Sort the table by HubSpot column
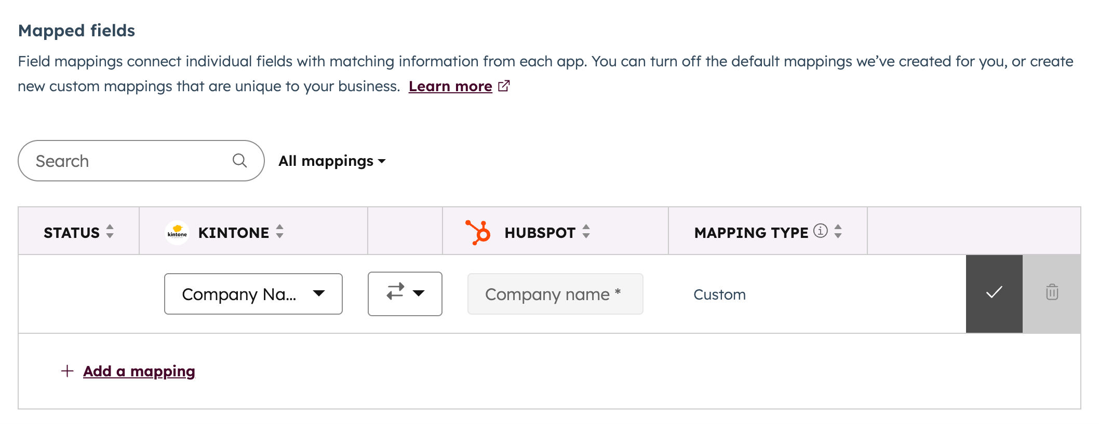Screen dimensions: 1099x424 tap(586, 231)
